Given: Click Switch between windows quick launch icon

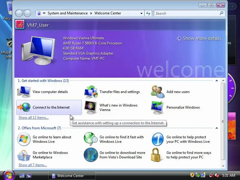Looking at the screenshot, I should (29, 175).
